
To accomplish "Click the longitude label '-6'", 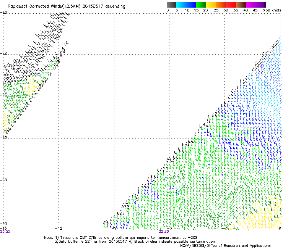I will [169, 228].
